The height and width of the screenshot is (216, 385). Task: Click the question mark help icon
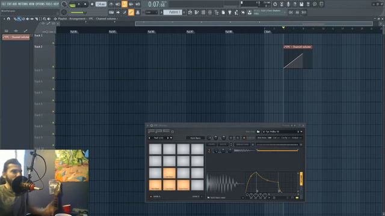click(295, 4)
